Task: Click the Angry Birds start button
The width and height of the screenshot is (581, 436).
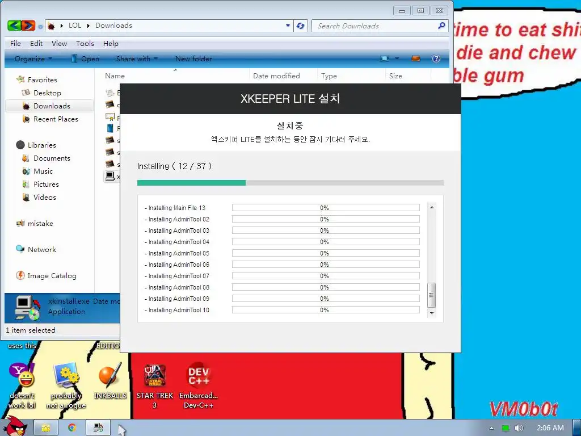Action: click(16, 426)
